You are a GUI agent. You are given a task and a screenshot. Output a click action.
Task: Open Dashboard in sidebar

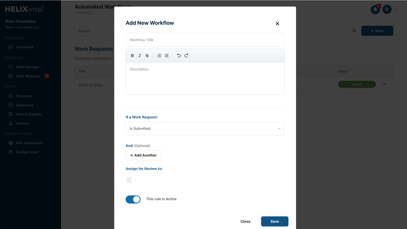[25, 47]
